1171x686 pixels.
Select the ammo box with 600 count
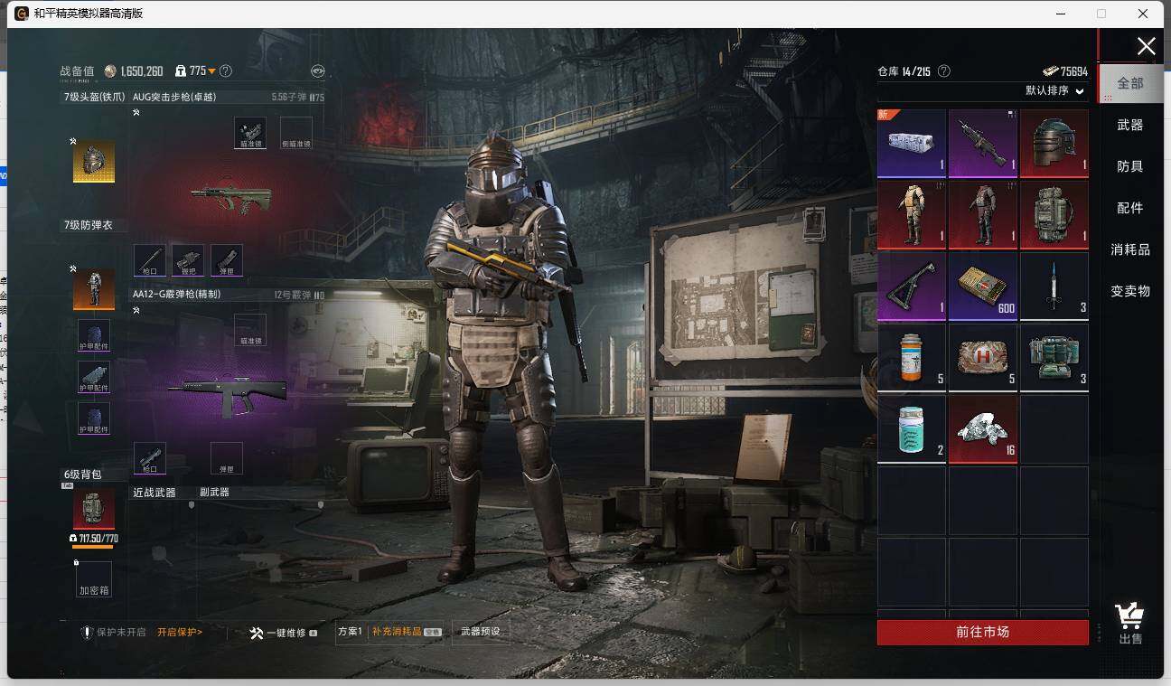[x=983, y=286]
